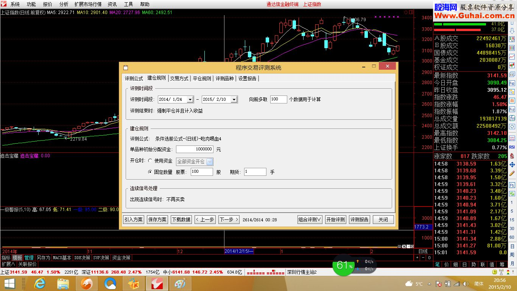Open the Paint app in taskbar
Image resolution: width=517 pixels, height=291 pixels.
[x=180, y=283]
